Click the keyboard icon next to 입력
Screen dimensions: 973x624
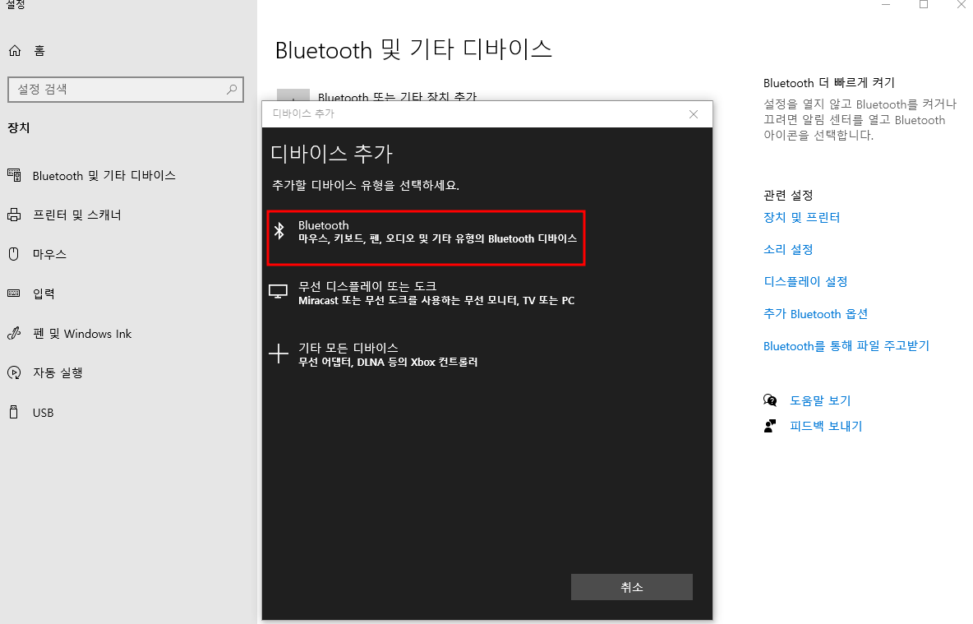[14, 293]
